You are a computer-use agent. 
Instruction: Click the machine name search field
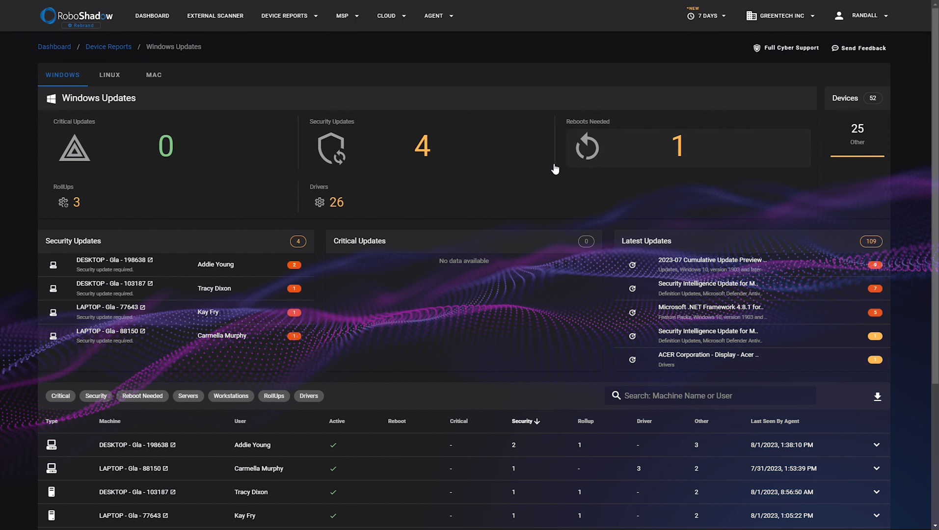[x=710, y=396]
